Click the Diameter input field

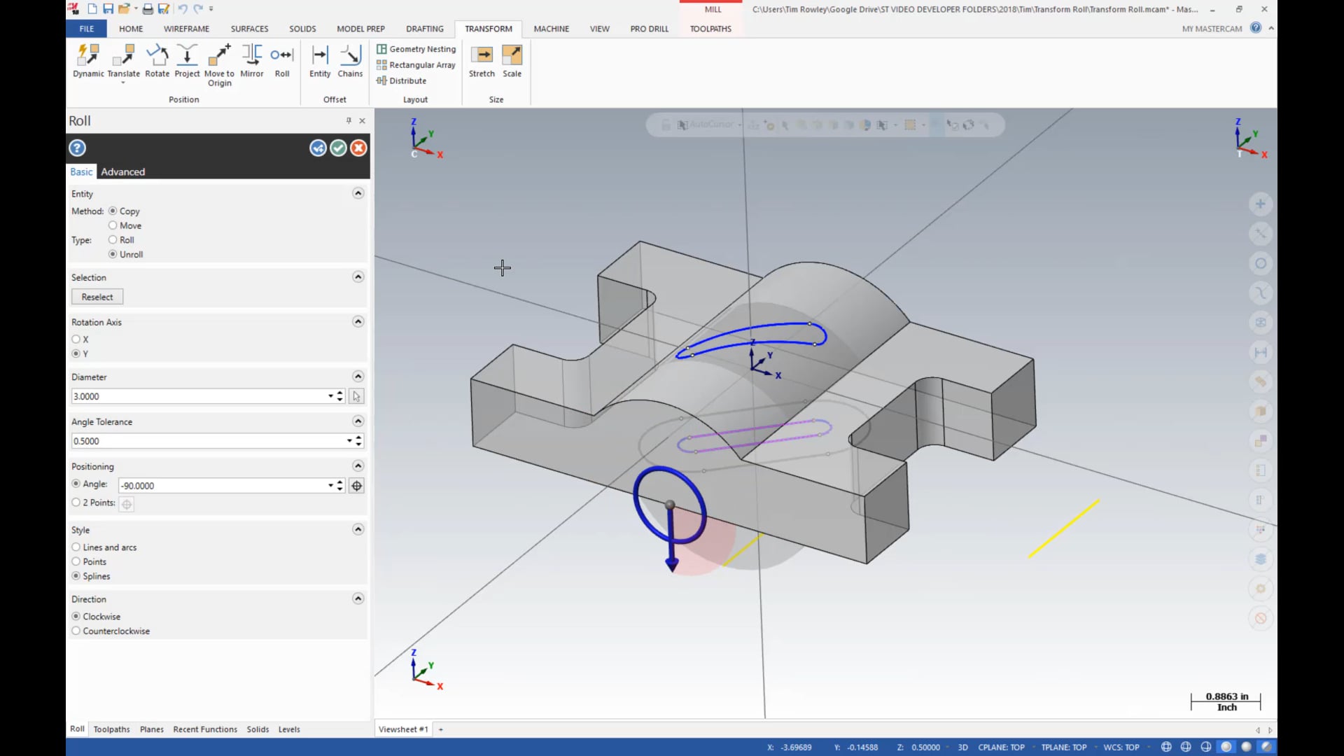(199, 396)
